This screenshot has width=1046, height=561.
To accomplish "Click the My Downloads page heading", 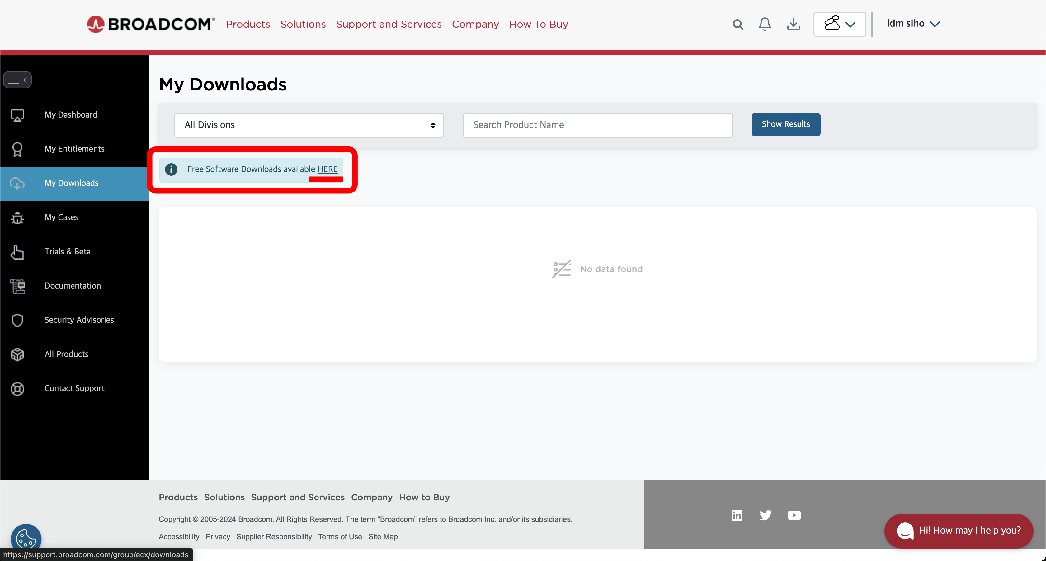I will pos(223,84).
